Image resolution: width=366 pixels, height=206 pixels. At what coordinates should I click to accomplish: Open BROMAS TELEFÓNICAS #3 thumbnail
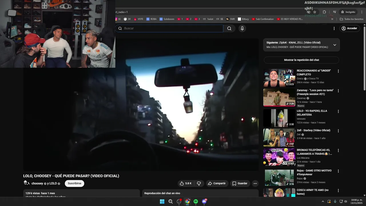(x=279, y=157)
